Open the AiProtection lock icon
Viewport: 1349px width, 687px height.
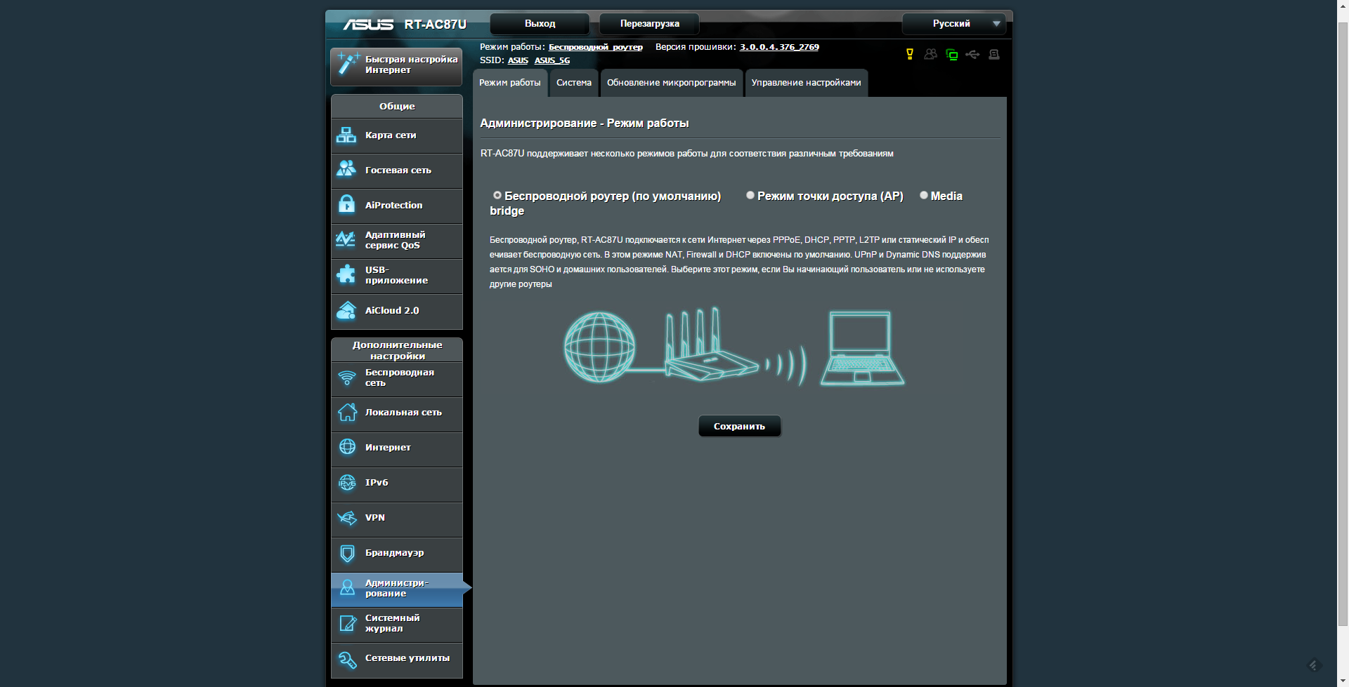point(346,204)
